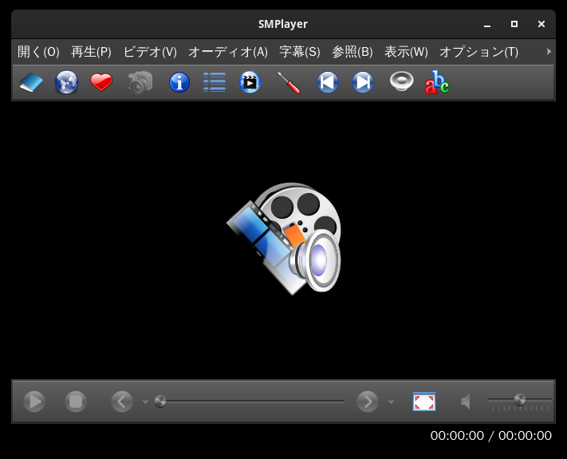Toggle the playlist list icon

click(x=215, y=82)
